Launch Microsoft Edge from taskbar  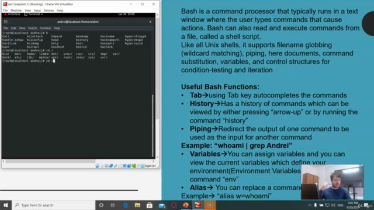[x=126, y=205]
